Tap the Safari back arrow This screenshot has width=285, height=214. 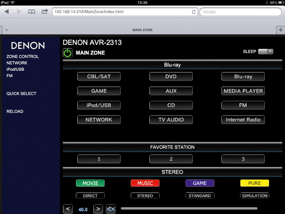coord(7,12)
